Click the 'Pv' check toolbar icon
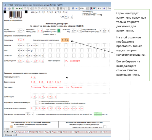 (17, 8)
